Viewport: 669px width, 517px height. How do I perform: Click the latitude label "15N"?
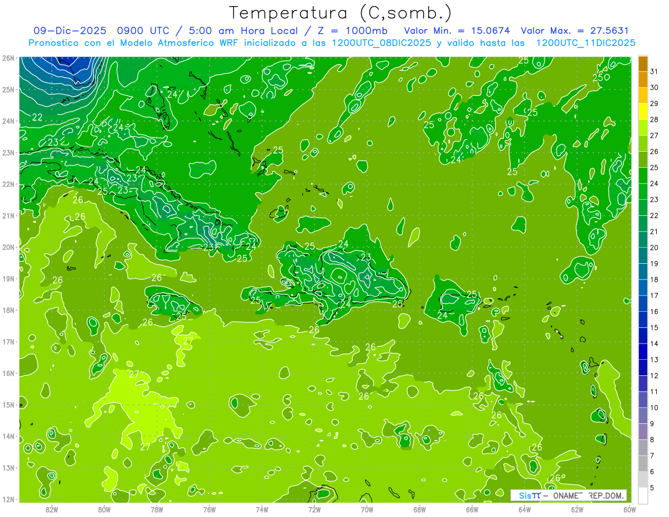pyautogui.click(x=8, y=405)
